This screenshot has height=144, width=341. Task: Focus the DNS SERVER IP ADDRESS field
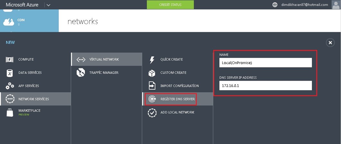[265, 85]
